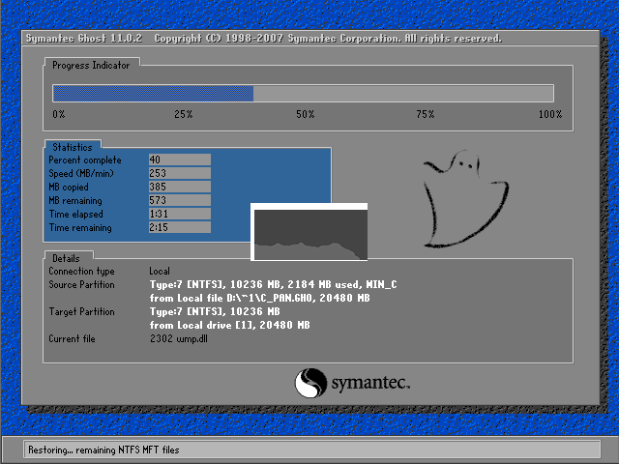
Task: Click the 'Speed (MB/min)' label
Action: [81, 174]
